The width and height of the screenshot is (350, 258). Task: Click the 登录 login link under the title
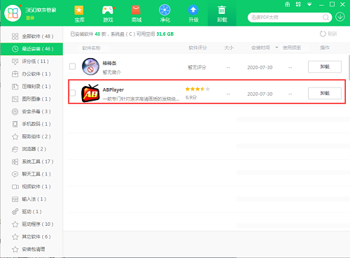point(30,18)
